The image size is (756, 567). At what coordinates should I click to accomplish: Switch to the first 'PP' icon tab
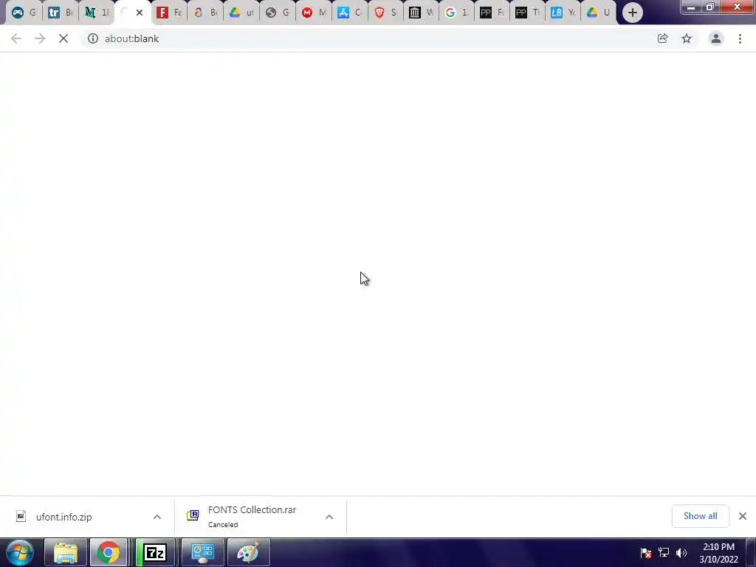coord(492,13)
